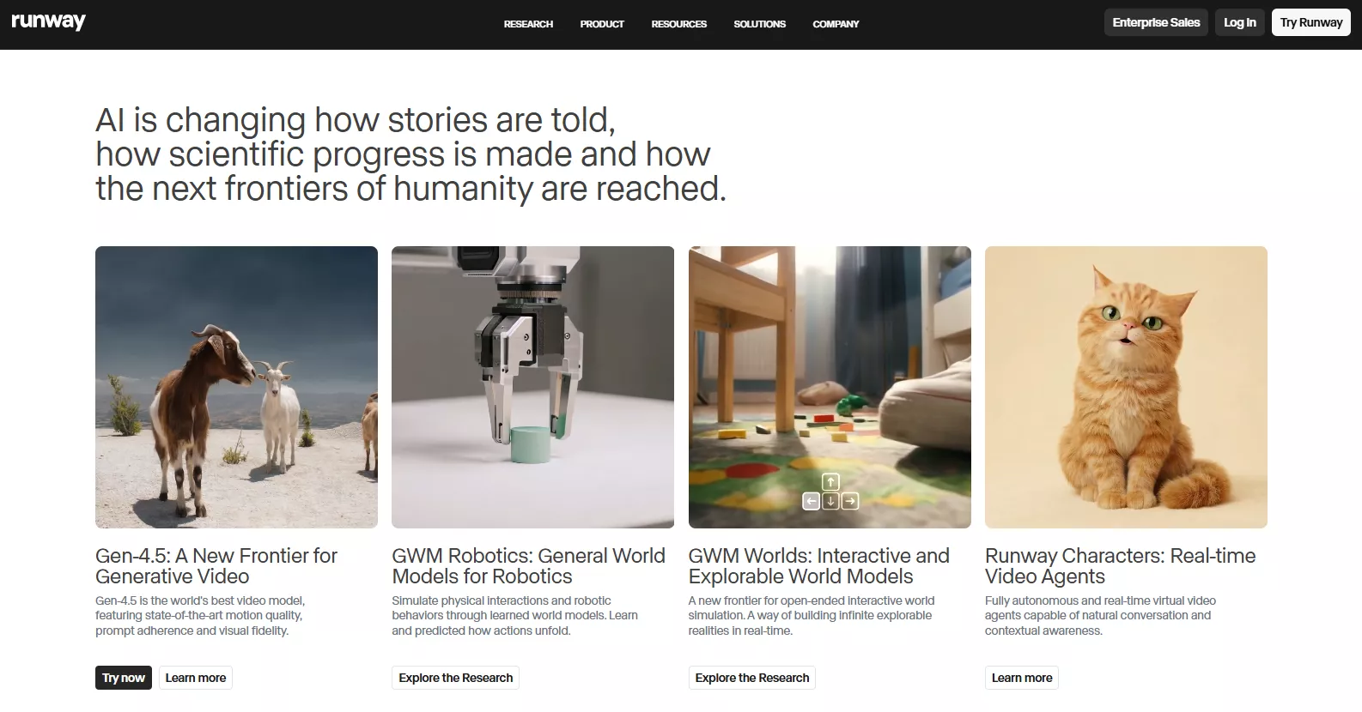The image size is (1362, 712).
Task: Expand the Company menu
Action: click(x=836, y=24)
